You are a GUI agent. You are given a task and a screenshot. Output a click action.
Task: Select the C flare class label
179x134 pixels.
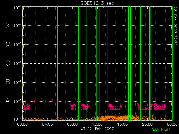[8, 63]
